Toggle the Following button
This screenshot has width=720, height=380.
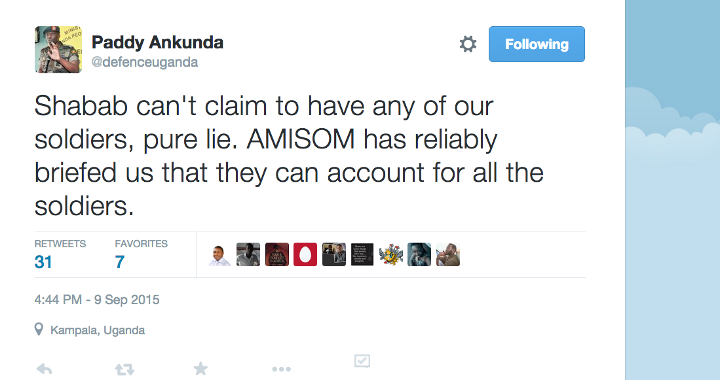(537, 44)
